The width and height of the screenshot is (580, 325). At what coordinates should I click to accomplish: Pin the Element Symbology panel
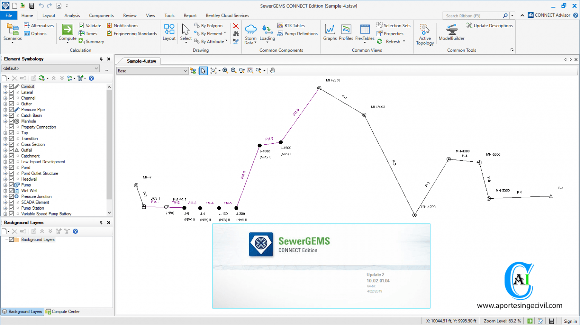pyautogui.click(x=101, y=59)
